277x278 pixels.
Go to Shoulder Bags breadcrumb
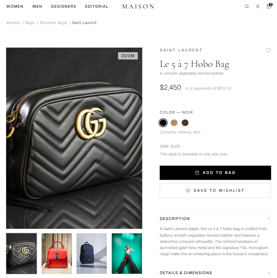(x=53, y=23)
